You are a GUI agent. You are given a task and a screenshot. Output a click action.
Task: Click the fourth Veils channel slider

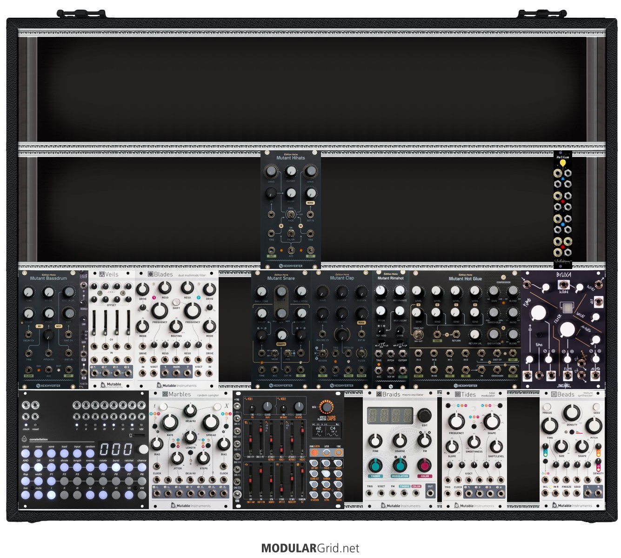tap(127, 322)
